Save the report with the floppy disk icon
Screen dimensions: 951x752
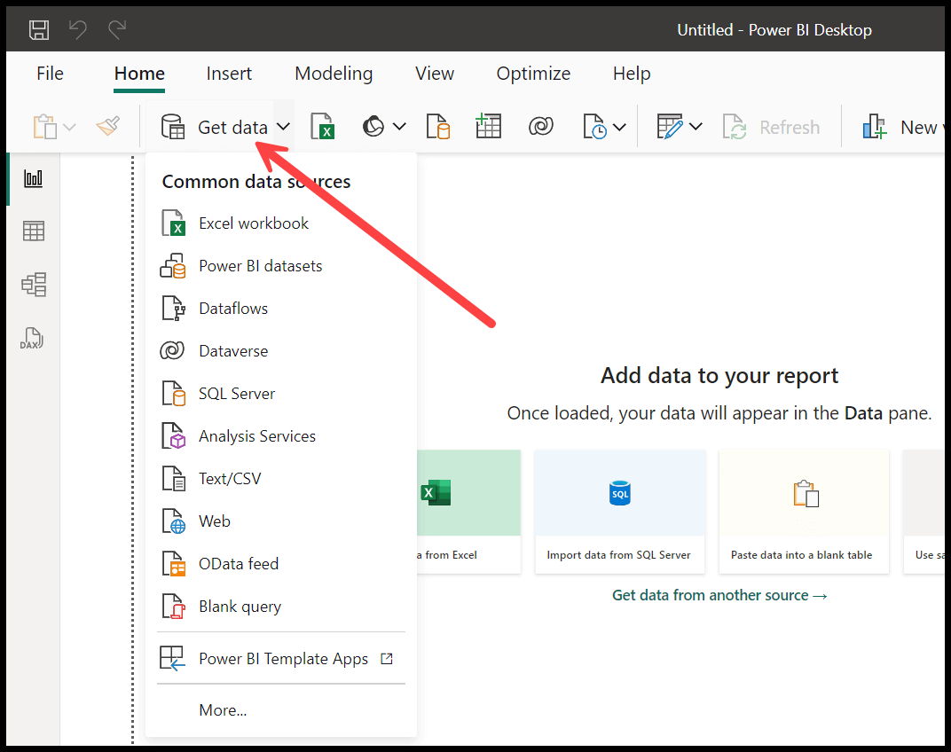tap(39, 30)
